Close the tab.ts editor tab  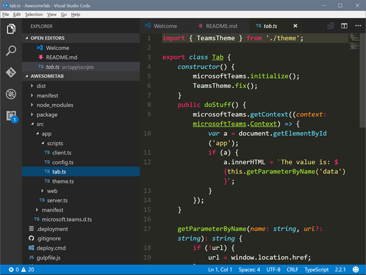pyautogui.click(x=295, y=26)
